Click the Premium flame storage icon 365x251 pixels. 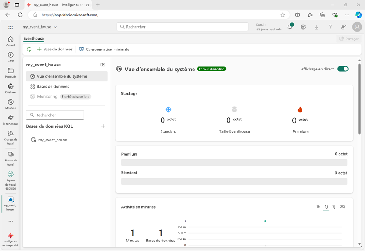(x=300, y=110)
